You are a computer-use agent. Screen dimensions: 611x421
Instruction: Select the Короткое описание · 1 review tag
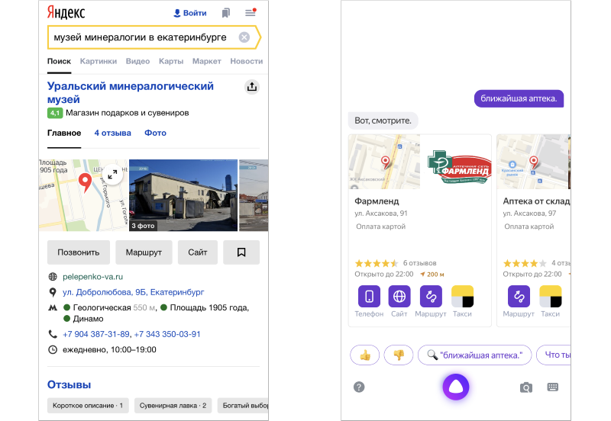click(88, 406)
